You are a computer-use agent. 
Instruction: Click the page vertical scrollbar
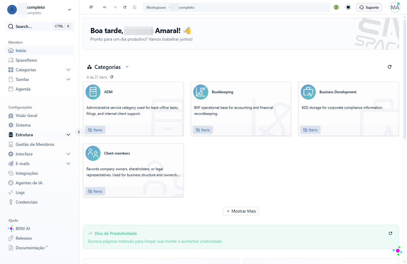(405, 79)
